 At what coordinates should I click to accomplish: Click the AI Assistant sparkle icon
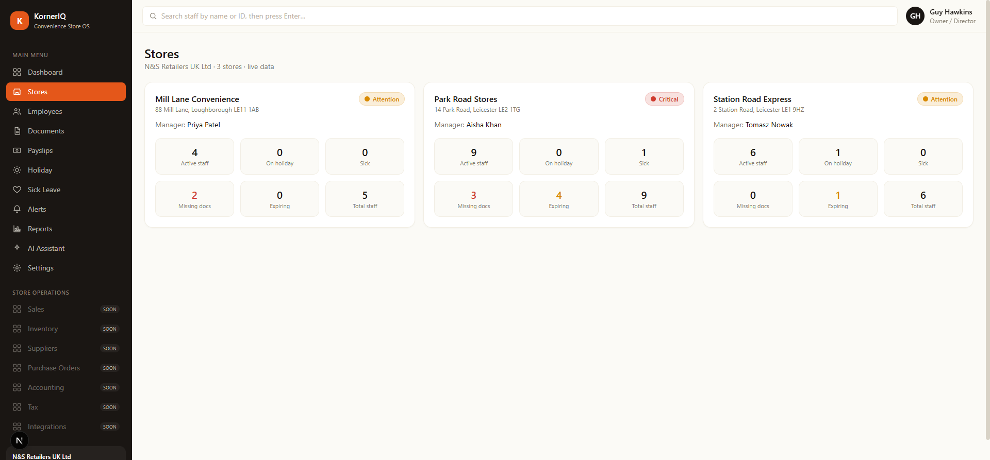click(x=17, y=248)
